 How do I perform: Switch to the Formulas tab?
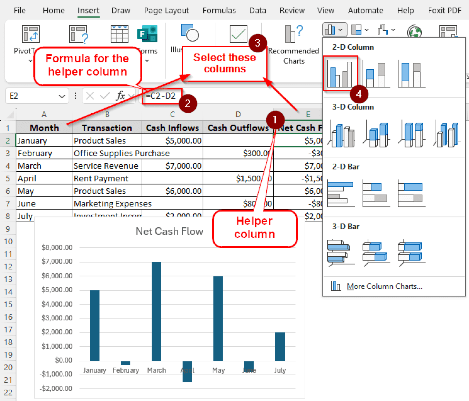[219, 10]
